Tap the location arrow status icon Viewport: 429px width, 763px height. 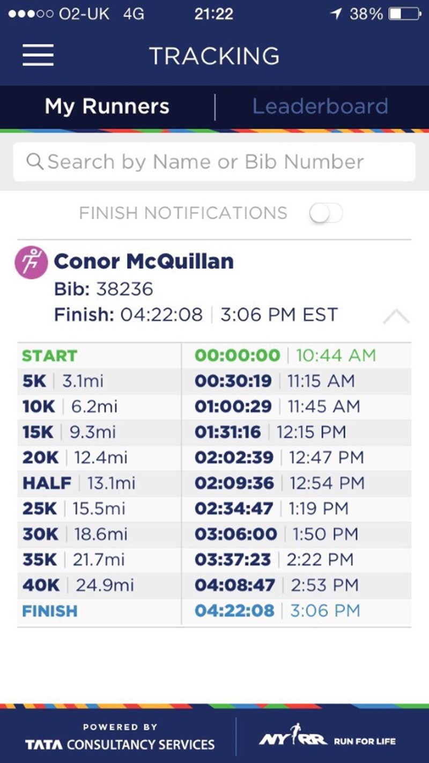point(336,14)
